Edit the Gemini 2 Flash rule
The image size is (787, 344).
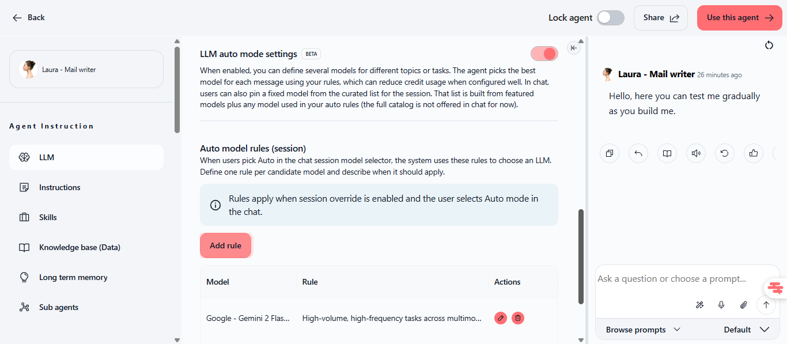coord(501,318)
